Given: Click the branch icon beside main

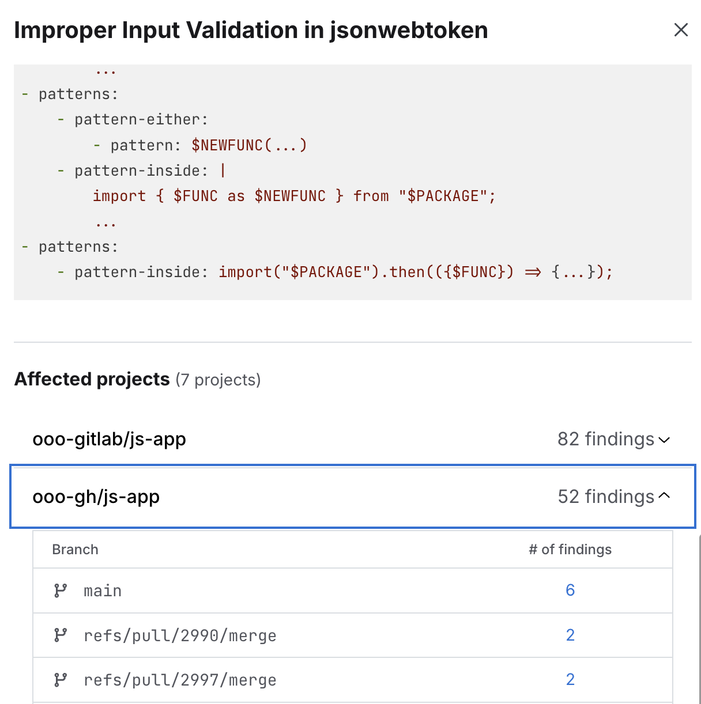Looking at the screenshot, I should click(61, 591).
